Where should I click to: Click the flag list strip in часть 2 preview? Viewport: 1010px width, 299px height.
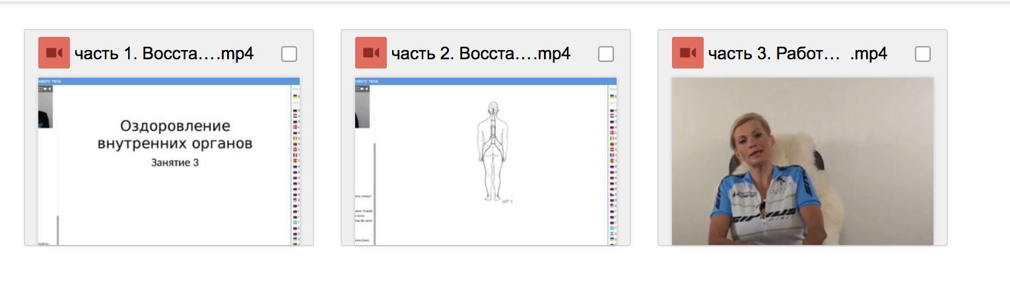(612, 165)
